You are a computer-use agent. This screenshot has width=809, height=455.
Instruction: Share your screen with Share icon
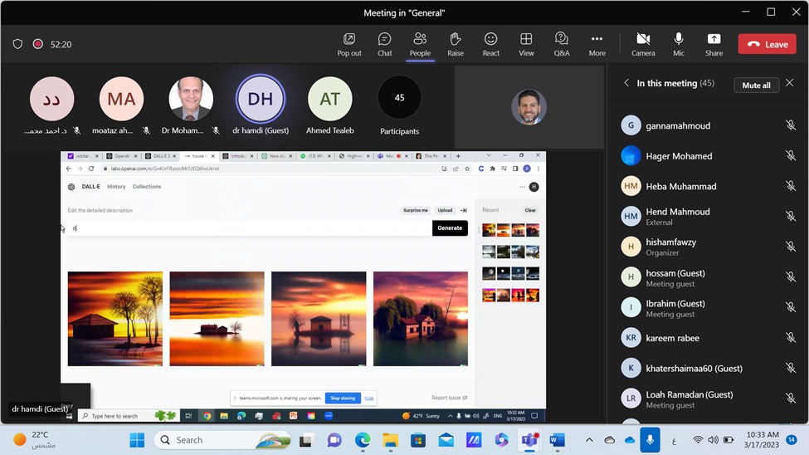coord(714,44)
